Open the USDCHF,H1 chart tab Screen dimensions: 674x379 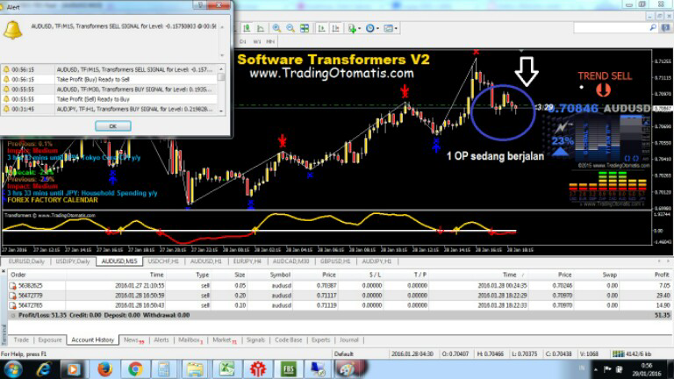pyautogui.click(x=163, y=261)
